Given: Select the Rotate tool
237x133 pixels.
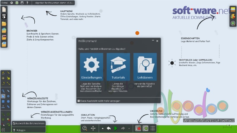Looking at the screenshot, I should 3,83.
